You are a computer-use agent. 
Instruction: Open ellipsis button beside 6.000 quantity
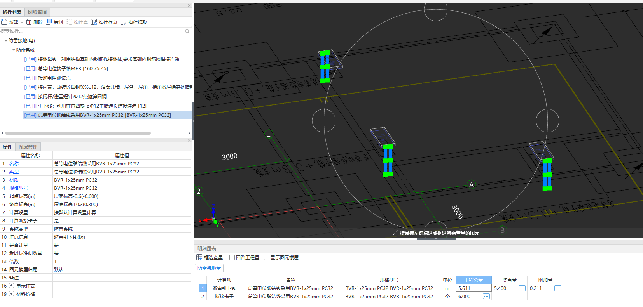[x=486, y=296]
